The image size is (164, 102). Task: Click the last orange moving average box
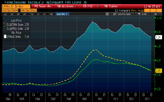[159, 10]
